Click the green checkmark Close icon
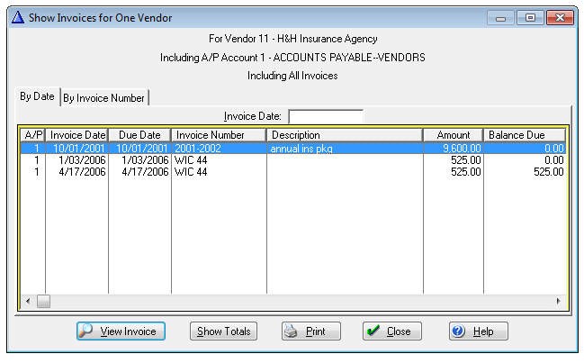The width and height of the screenshot is (584, 363). point(373,331)
